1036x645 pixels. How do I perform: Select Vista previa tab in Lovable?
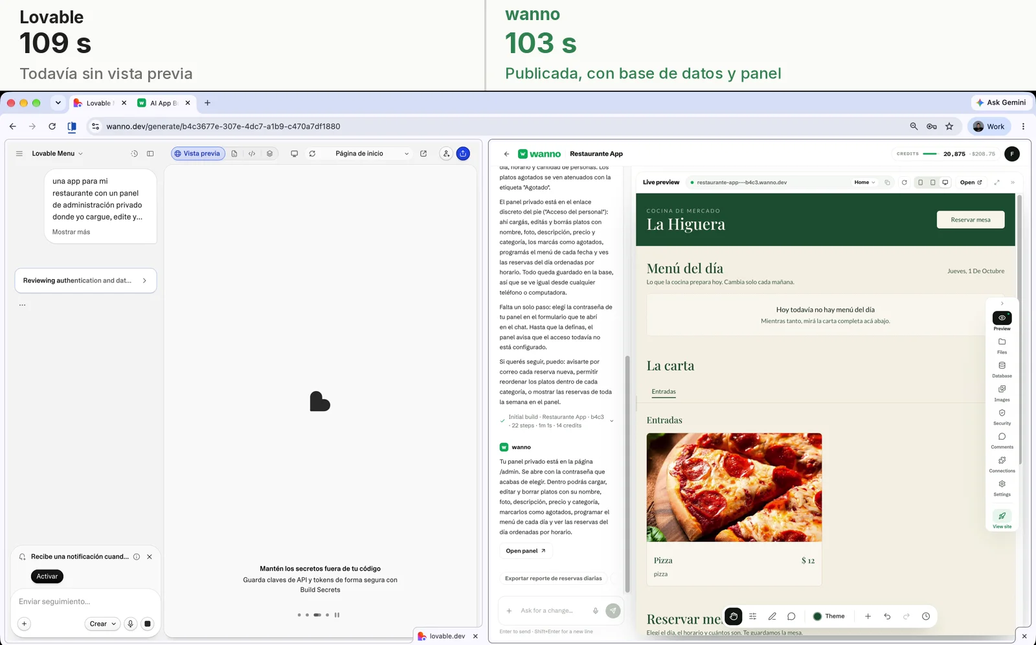coord(197,153)
